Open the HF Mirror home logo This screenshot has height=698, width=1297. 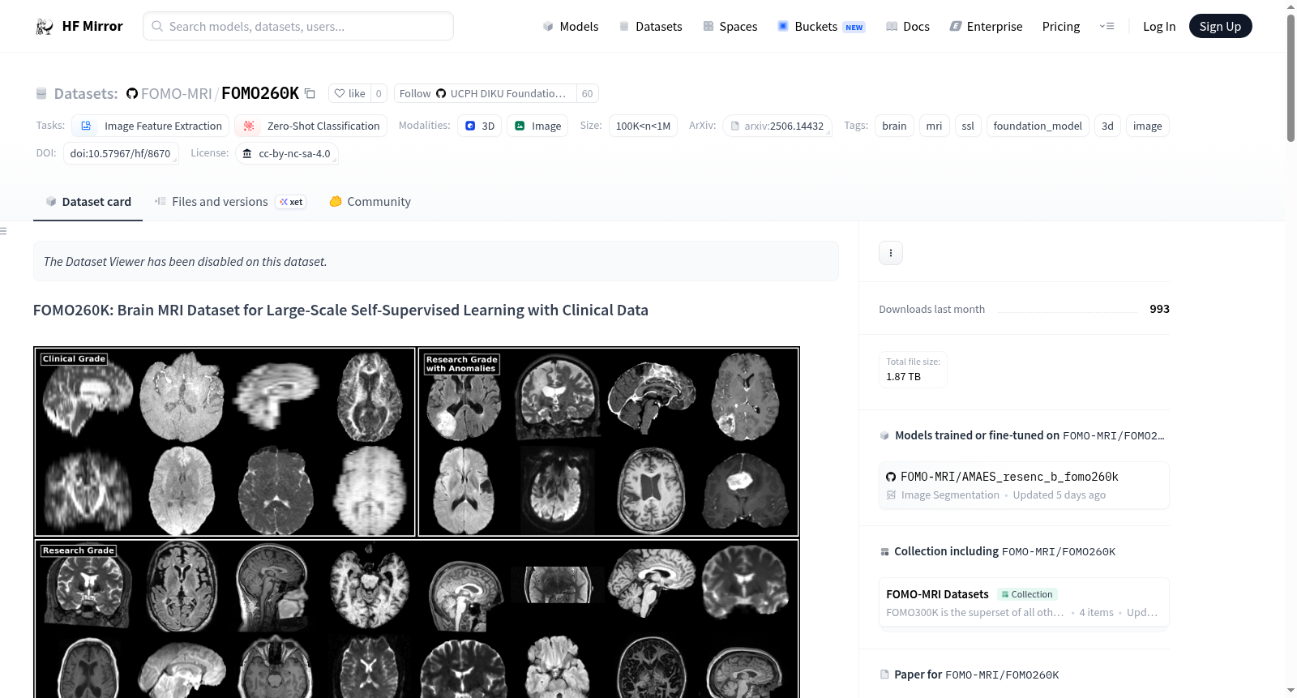pos(79,26)
